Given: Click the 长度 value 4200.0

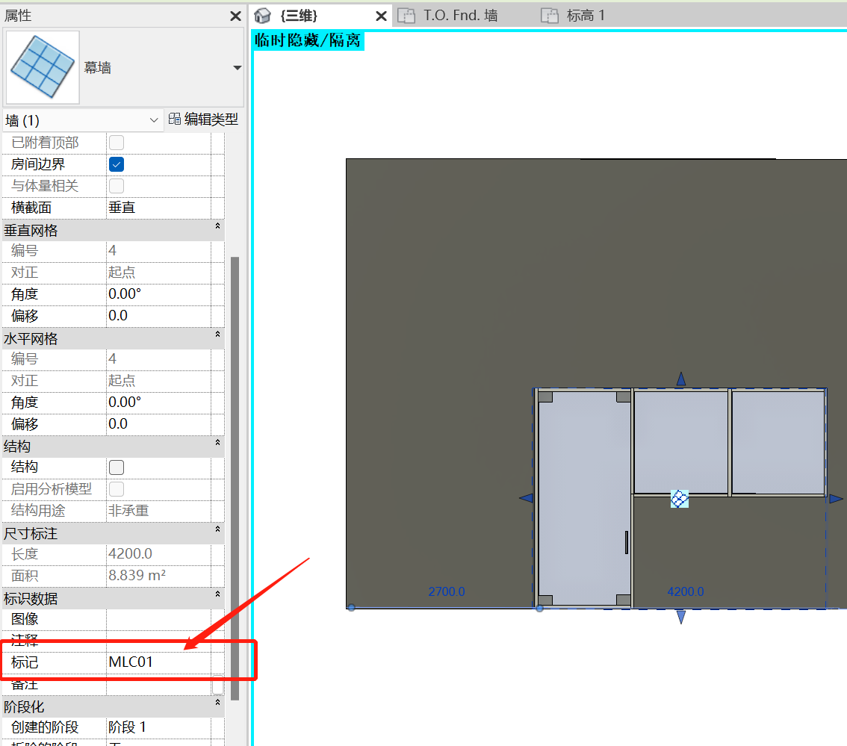Looking at the screenshot, I should pos(158,553).
